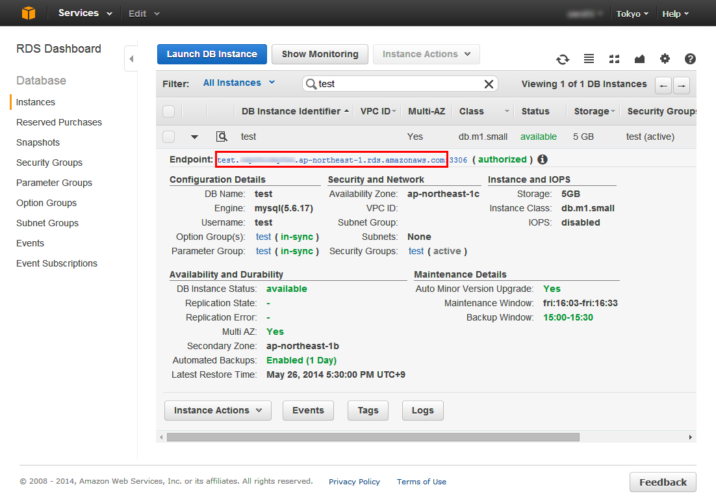Click the Multi-AZ column header

[426, 111]
